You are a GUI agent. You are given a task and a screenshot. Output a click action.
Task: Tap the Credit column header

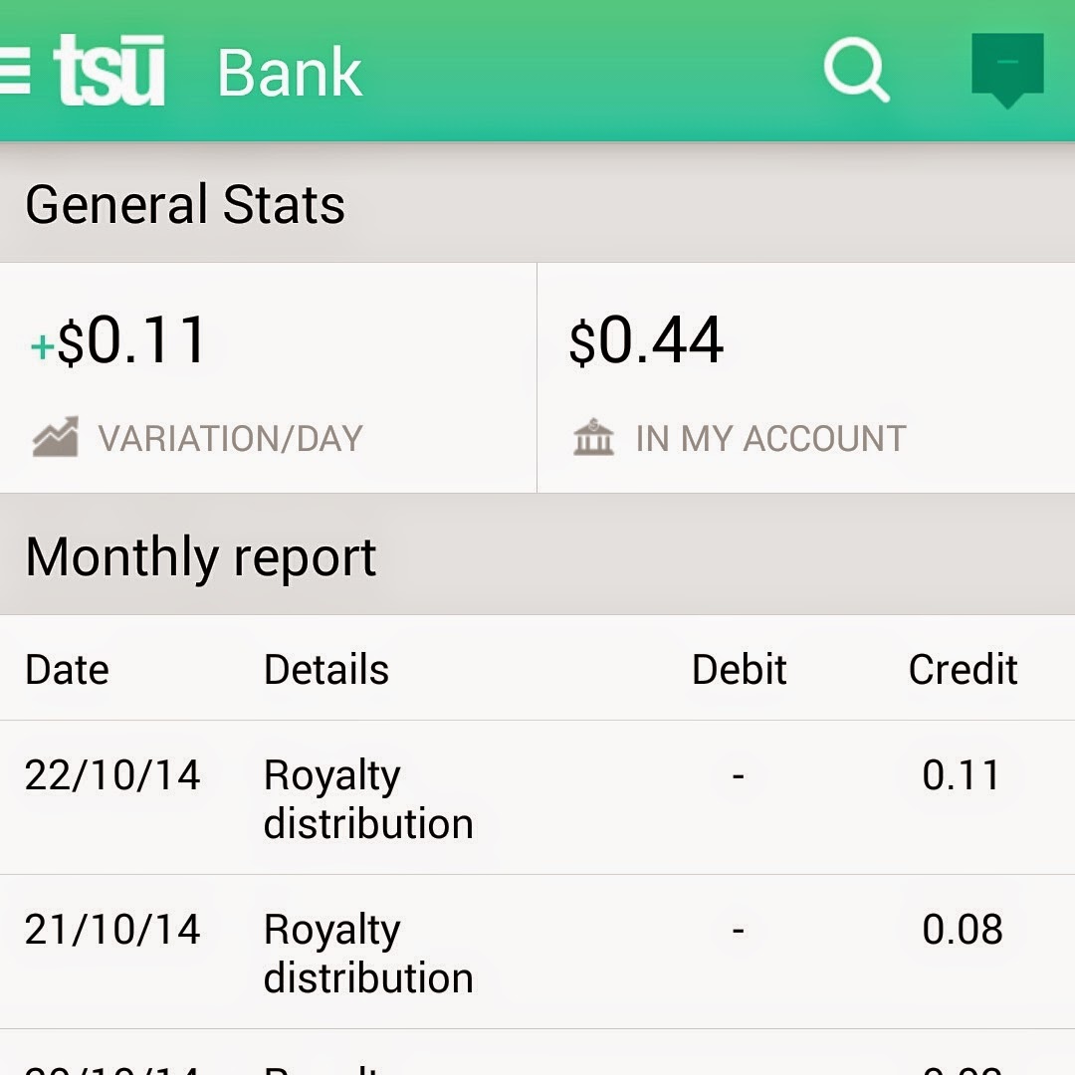(x=963, y=669)
